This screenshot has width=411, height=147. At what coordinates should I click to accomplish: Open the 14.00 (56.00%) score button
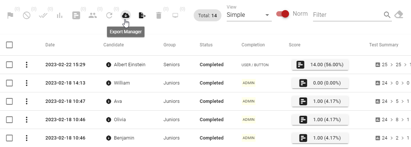pyautogui.click(x=320, y=65)
